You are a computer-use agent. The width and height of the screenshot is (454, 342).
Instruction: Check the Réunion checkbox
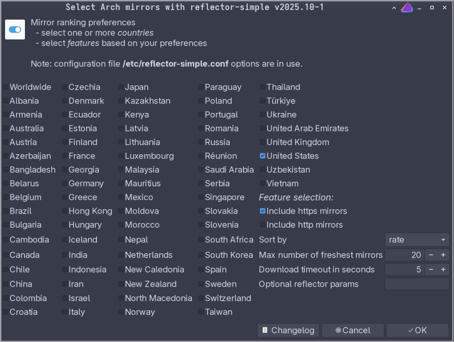[x=201, y=156]
